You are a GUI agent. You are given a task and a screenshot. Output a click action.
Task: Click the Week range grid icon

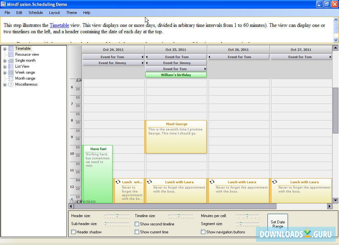point(11,72)
